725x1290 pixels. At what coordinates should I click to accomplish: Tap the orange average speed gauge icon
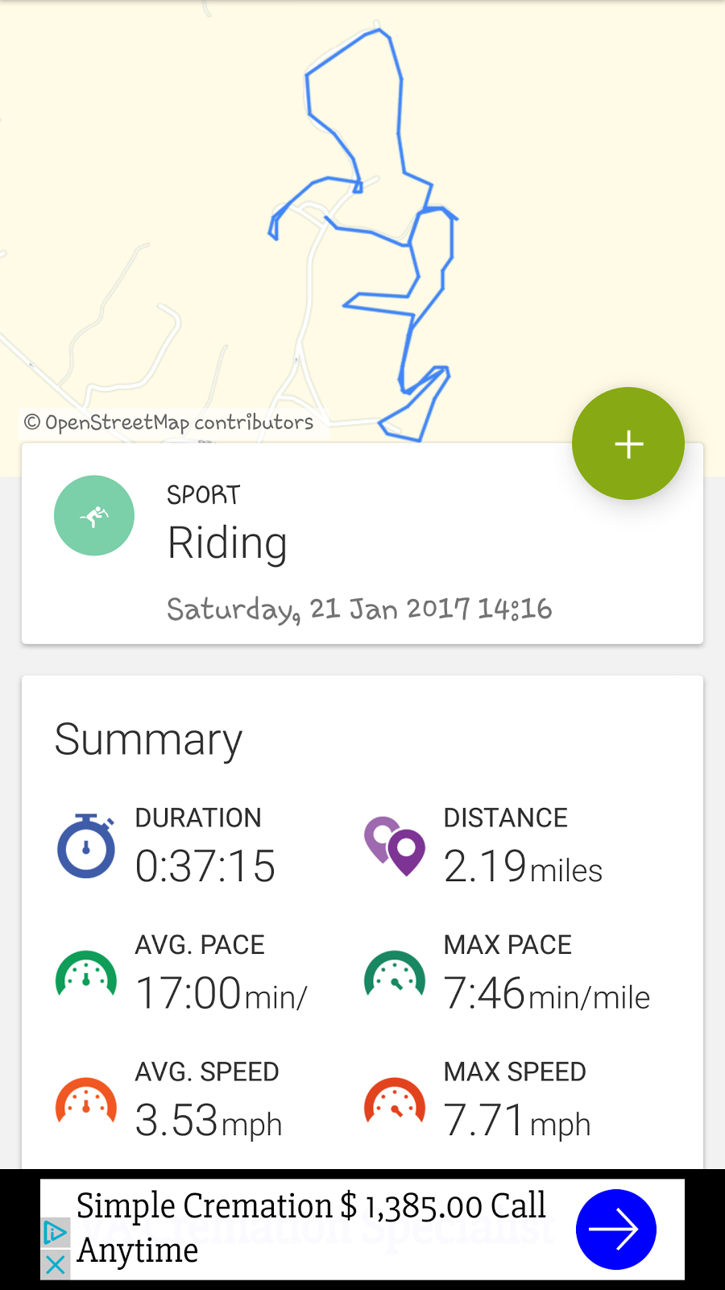point(86,1101)
